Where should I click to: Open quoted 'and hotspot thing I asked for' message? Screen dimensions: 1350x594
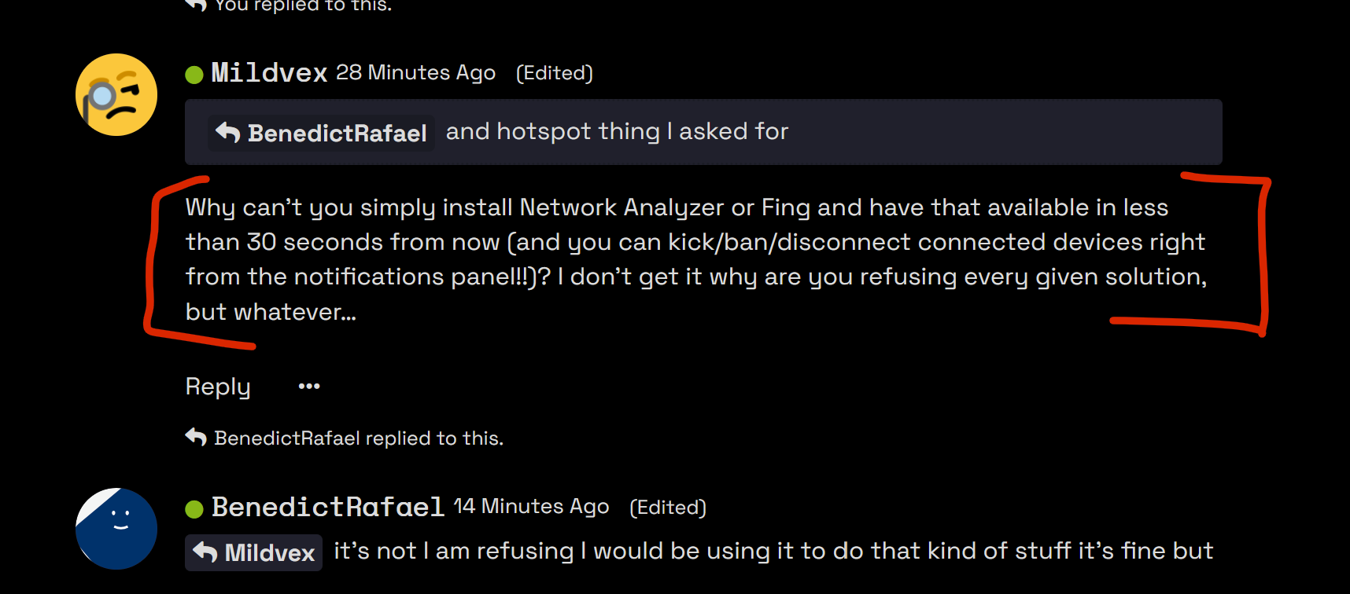click(617, 132)
